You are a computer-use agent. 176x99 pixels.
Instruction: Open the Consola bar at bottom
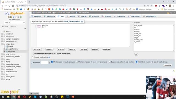pos(34,94)
